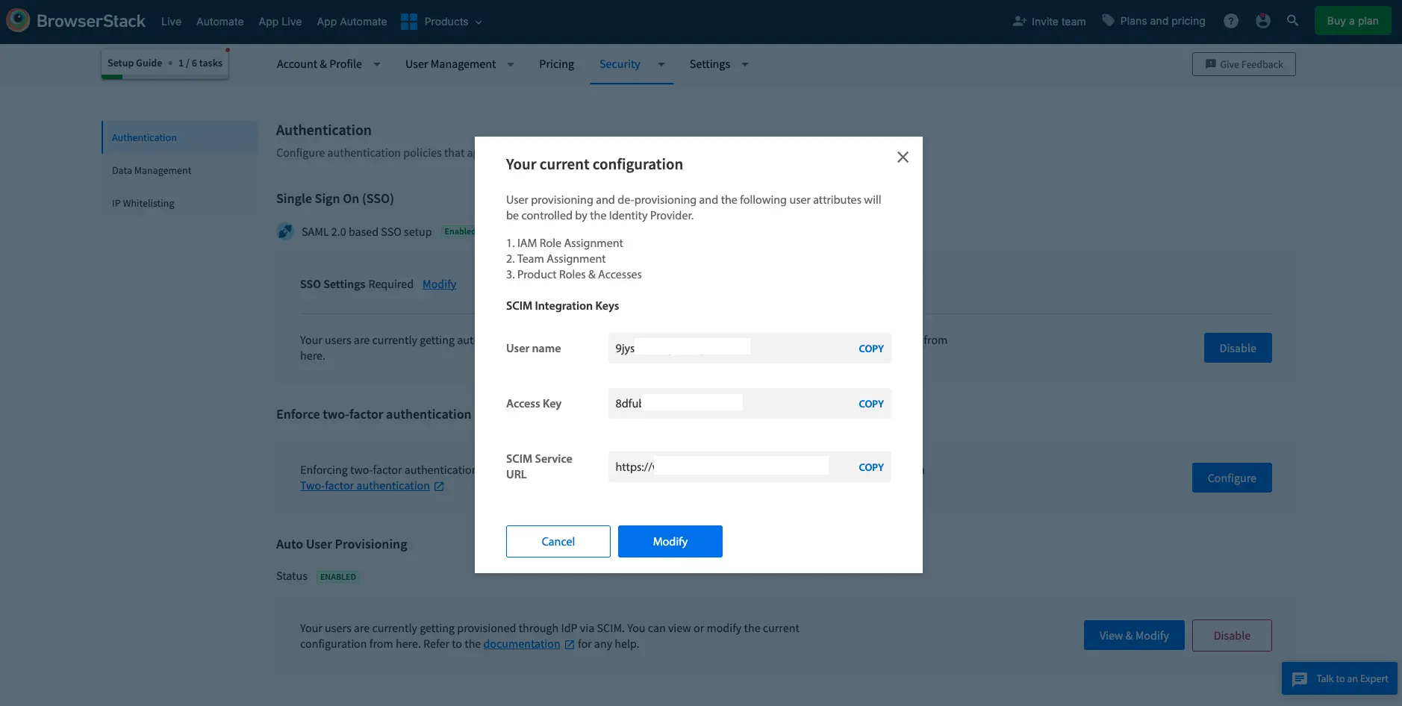1402x706 pixels.
Task: Click the feedback icon in Give Feedback
Action: pyautogui.click(x=1211, y=64)
